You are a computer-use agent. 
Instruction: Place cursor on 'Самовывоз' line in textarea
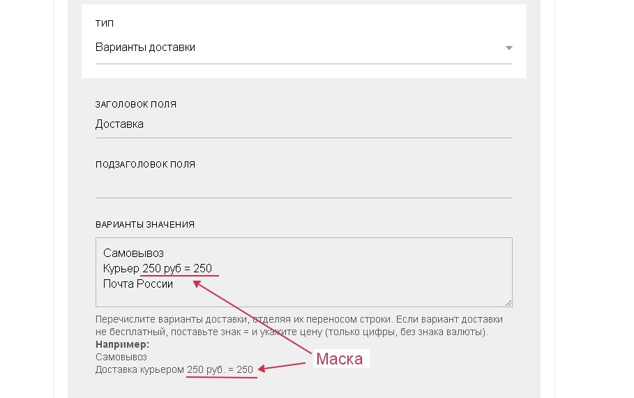133,252
